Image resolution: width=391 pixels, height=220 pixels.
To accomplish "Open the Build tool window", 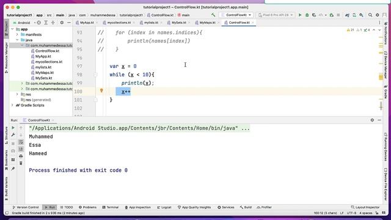I will tap(246, 207).
